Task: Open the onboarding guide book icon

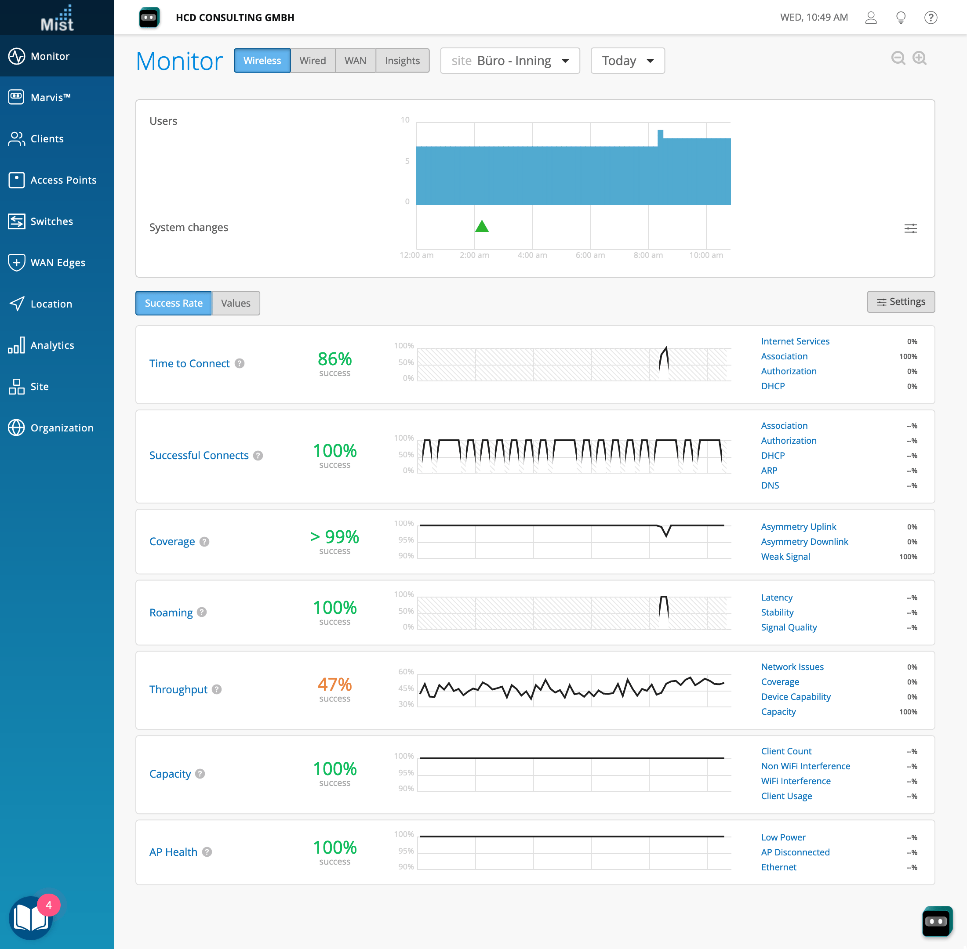Action: [x=31, y=918]
